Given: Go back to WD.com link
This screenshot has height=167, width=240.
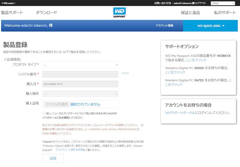Looking at the screenshot, I should coord(8,3).
